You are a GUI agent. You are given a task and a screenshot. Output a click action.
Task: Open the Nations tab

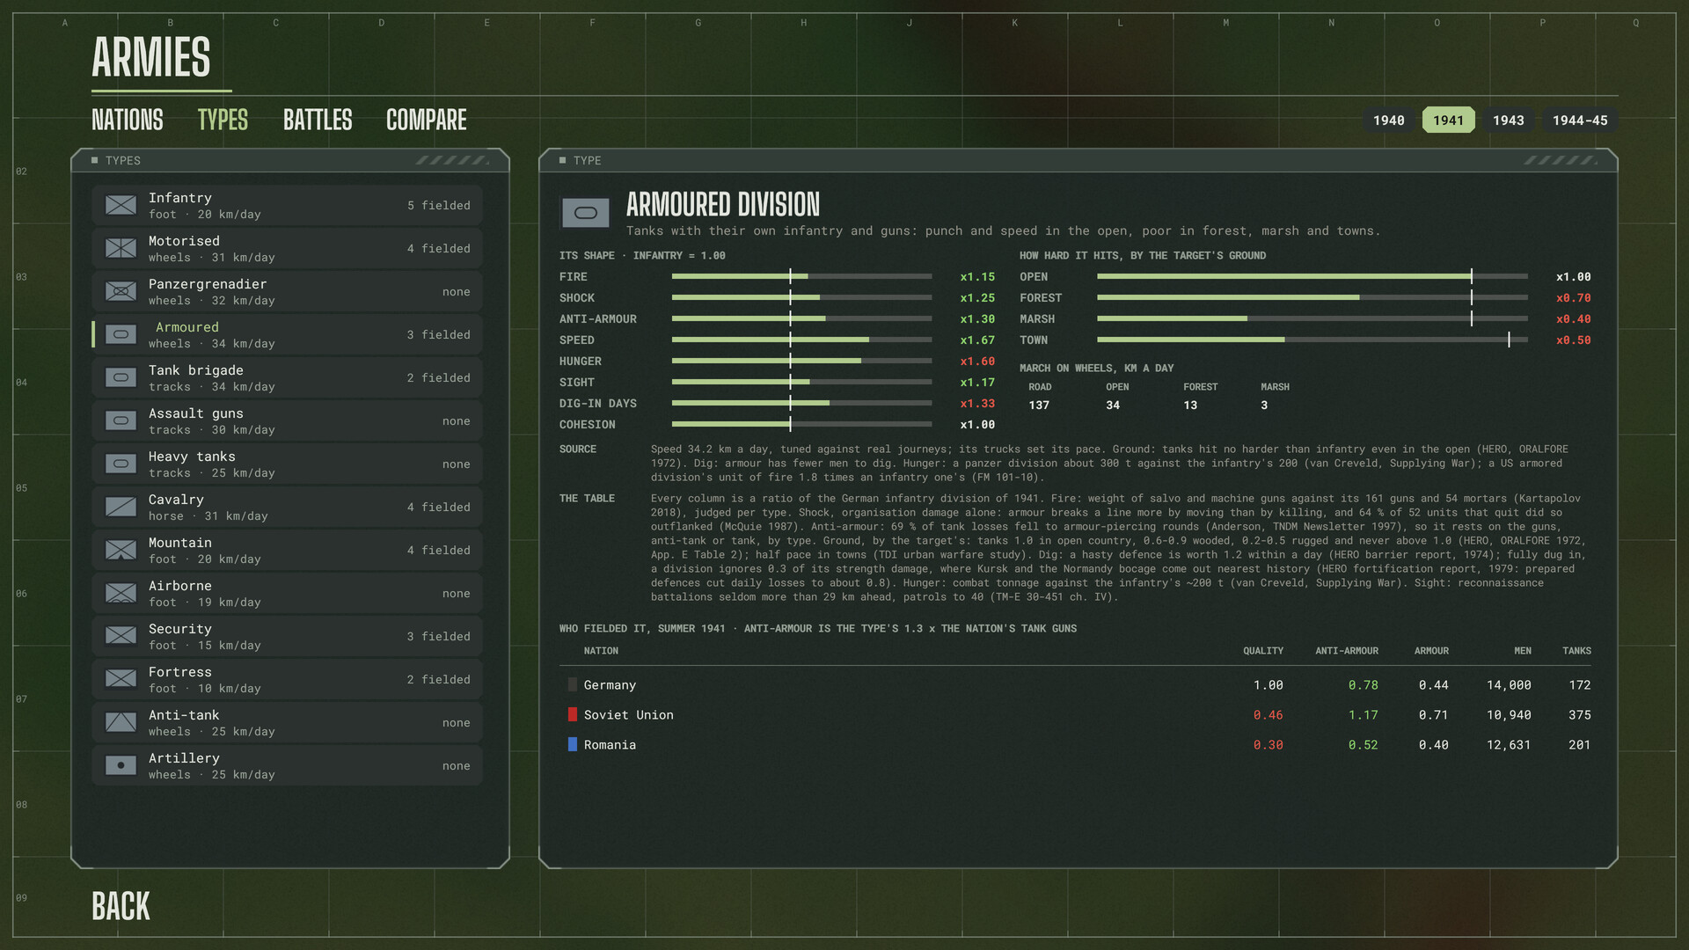tap(128, 120)
